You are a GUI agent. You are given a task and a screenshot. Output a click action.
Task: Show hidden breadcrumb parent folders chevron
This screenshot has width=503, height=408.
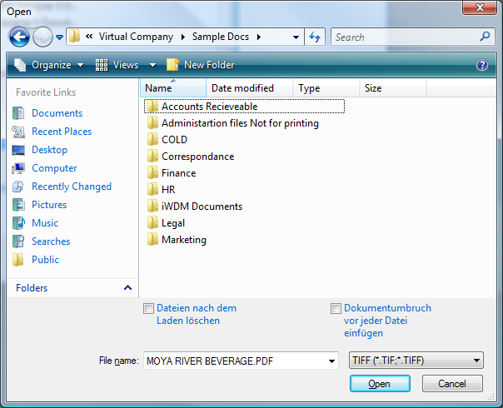(89, 37)
